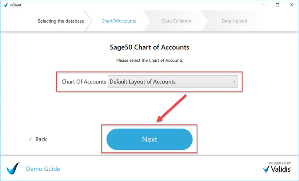Minimize the vClient window

pos(264,5)
